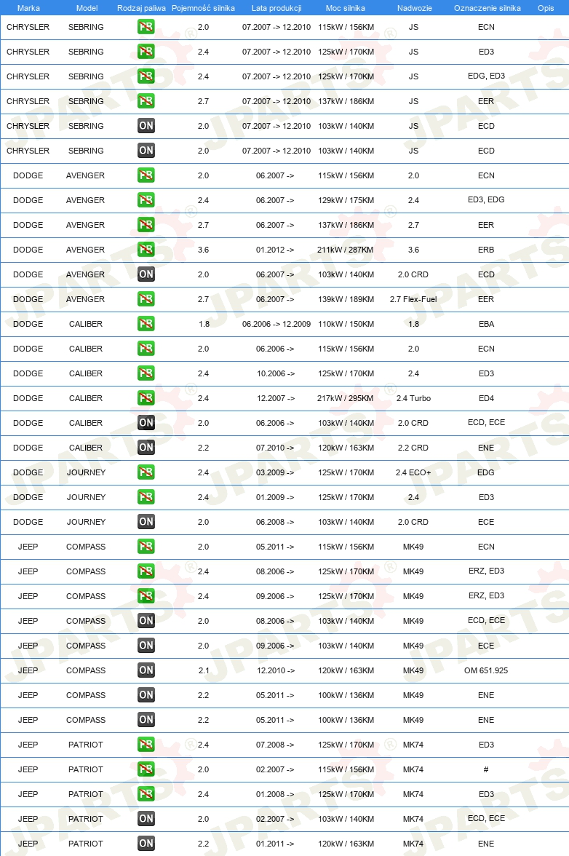Select the 'ED4' engine code cell
569x856 pixels.
tap(486, 398)
